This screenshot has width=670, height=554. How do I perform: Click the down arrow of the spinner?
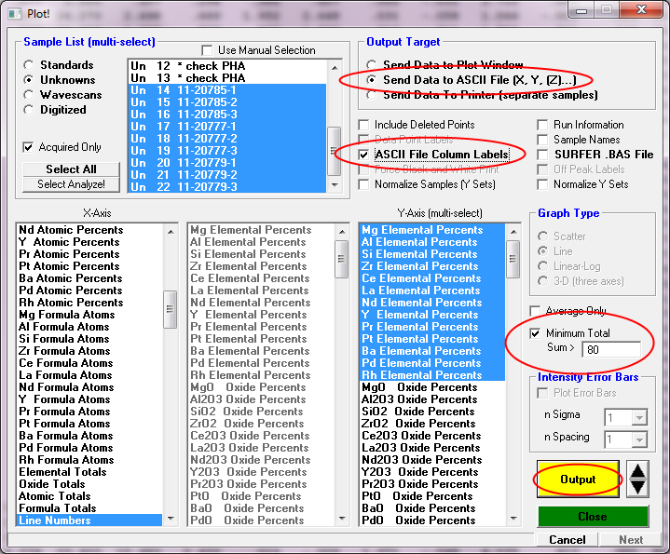[638, 487]
